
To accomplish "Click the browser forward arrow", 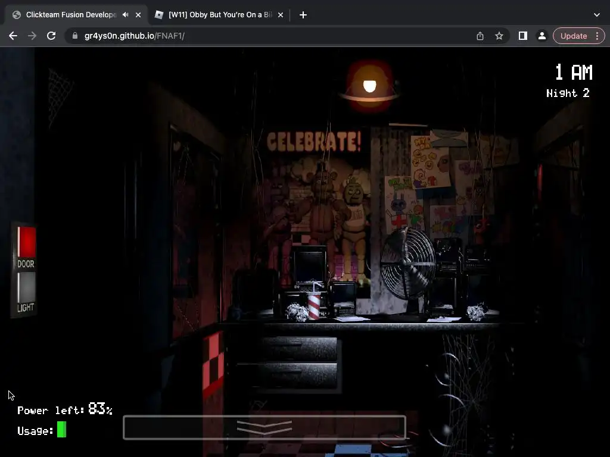I will pyautogui.click(x=32, y=36).
